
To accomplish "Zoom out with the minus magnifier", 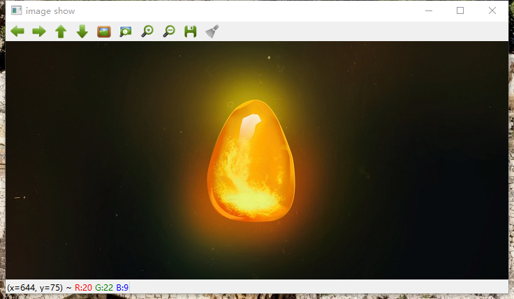I will pyautogui.click(x=169, y=31).
